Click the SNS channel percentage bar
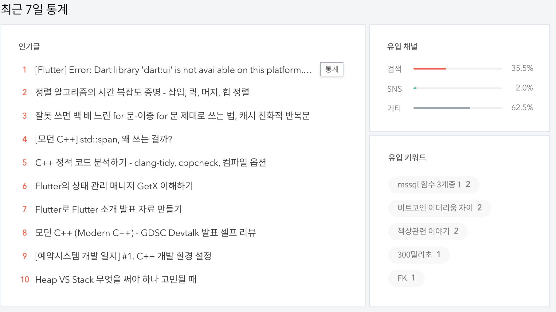Screen dimensions: 556x312 click(457, 88)
